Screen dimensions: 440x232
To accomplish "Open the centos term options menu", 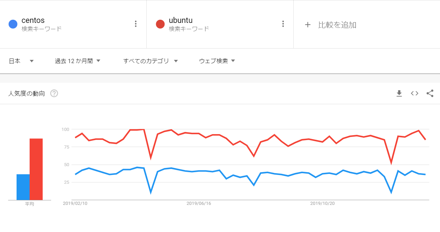I will 136,24.
